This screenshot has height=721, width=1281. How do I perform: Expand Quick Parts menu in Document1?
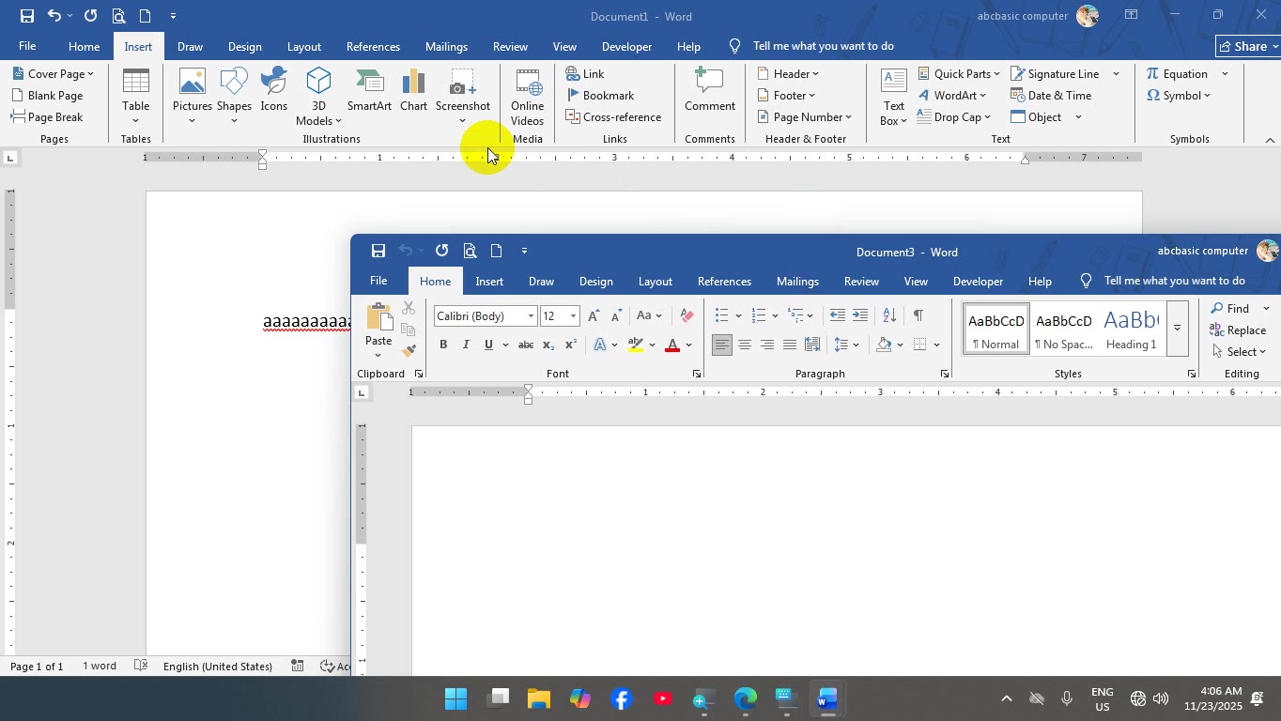pos(959,74)
